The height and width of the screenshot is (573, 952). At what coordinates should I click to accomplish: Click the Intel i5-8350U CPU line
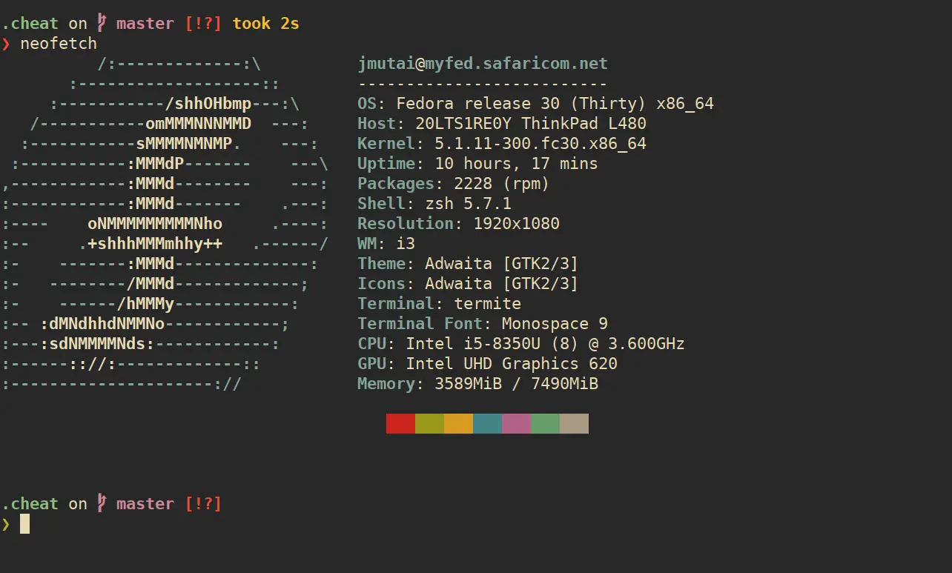(520, 344)
